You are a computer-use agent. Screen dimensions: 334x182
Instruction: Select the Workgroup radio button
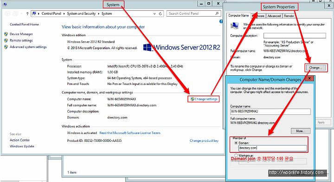point(236,155)
